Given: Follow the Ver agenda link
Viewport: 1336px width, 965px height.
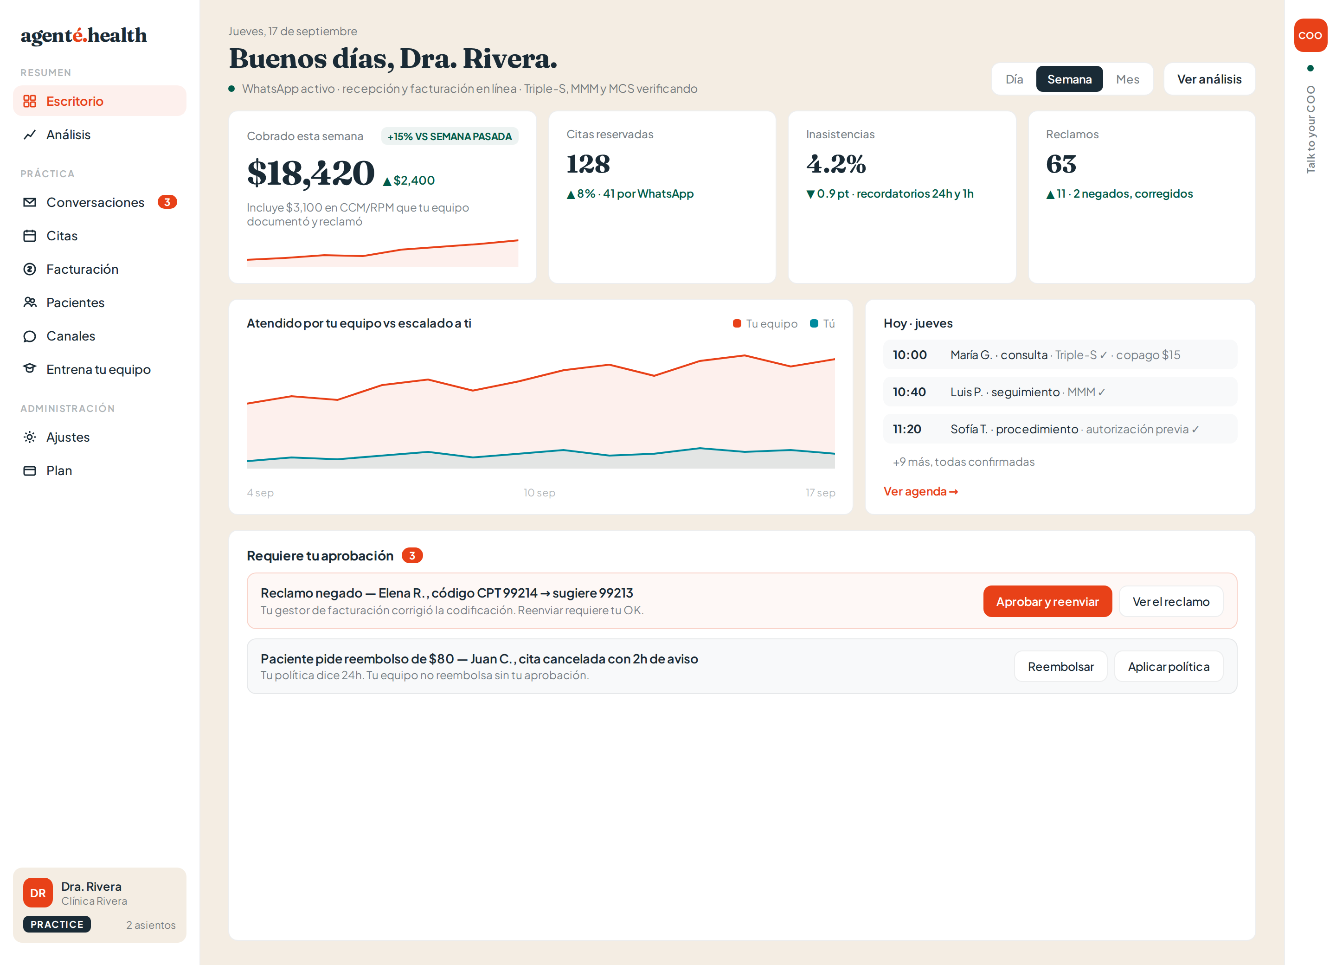Looking at the screenshot, I should pos(921,491).
